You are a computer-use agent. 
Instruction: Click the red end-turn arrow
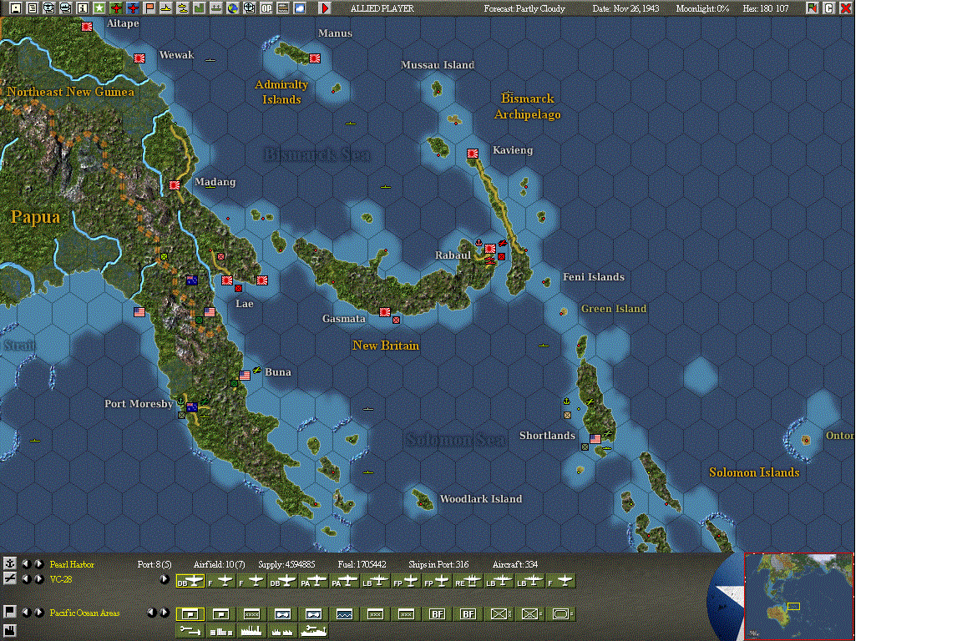325,8
